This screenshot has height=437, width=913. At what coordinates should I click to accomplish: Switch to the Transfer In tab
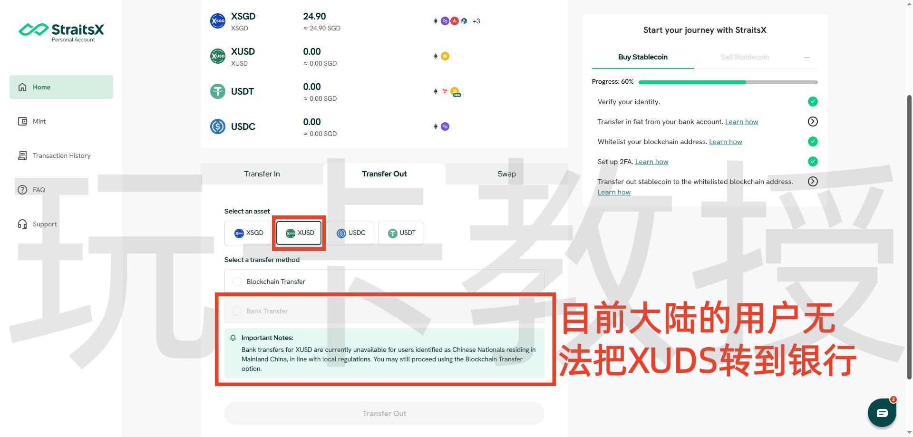[x=262, y=174]
